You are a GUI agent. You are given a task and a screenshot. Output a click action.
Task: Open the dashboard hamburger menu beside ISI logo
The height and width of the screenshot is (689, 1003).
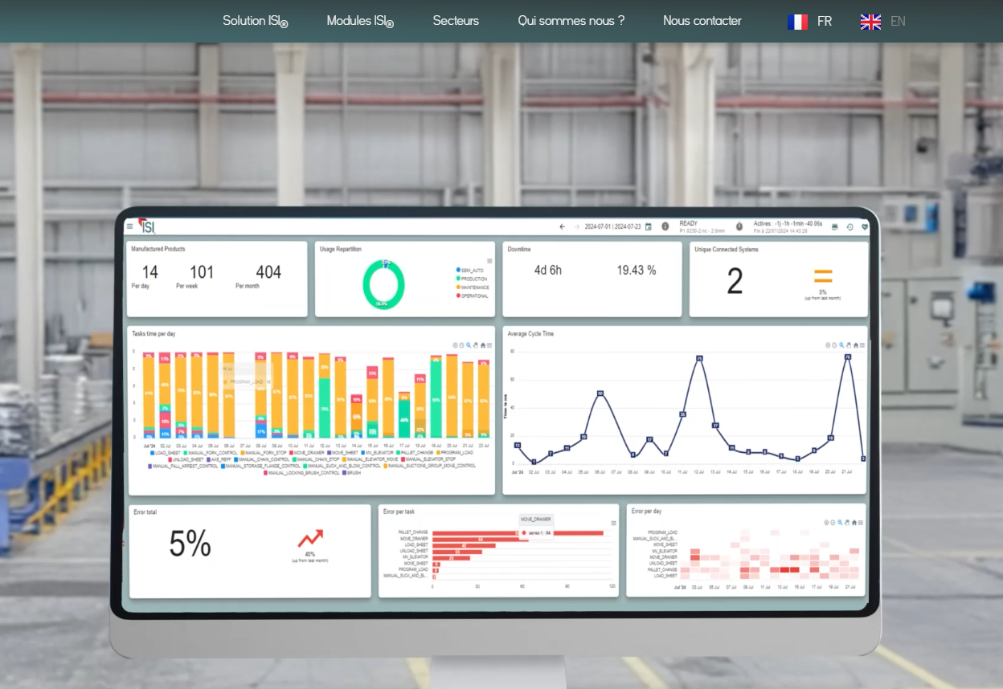click(129, 226)
